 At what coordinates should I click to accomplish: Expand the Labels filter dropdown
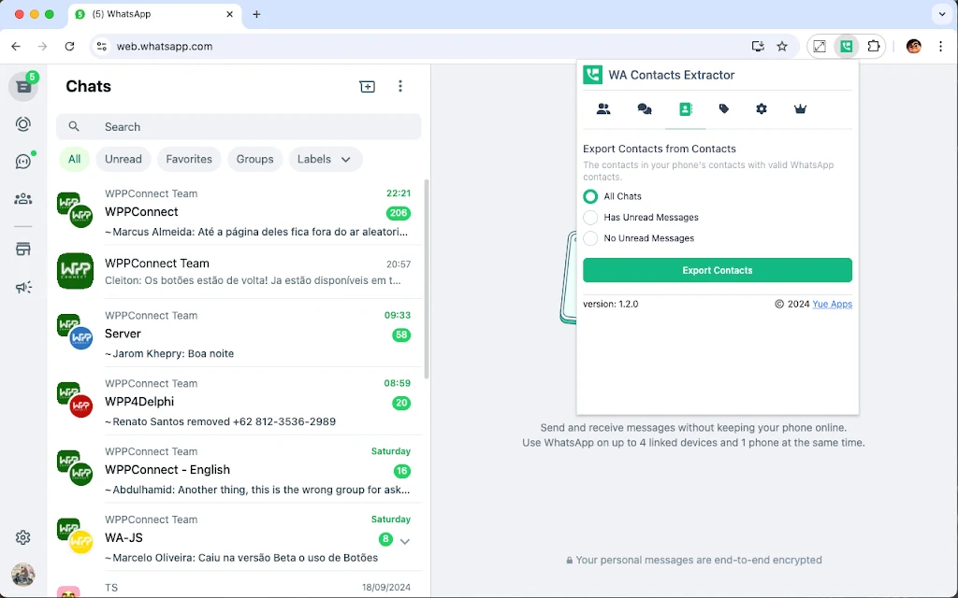(325, 159)
